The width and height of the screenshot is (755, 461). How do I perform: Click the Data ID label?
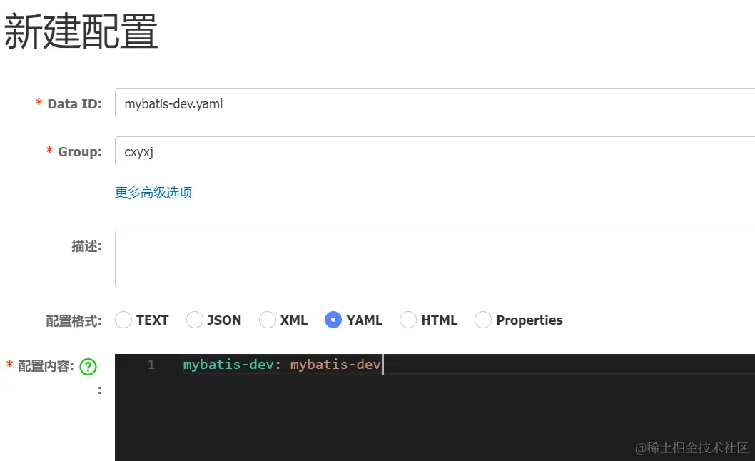click(75, 104)
